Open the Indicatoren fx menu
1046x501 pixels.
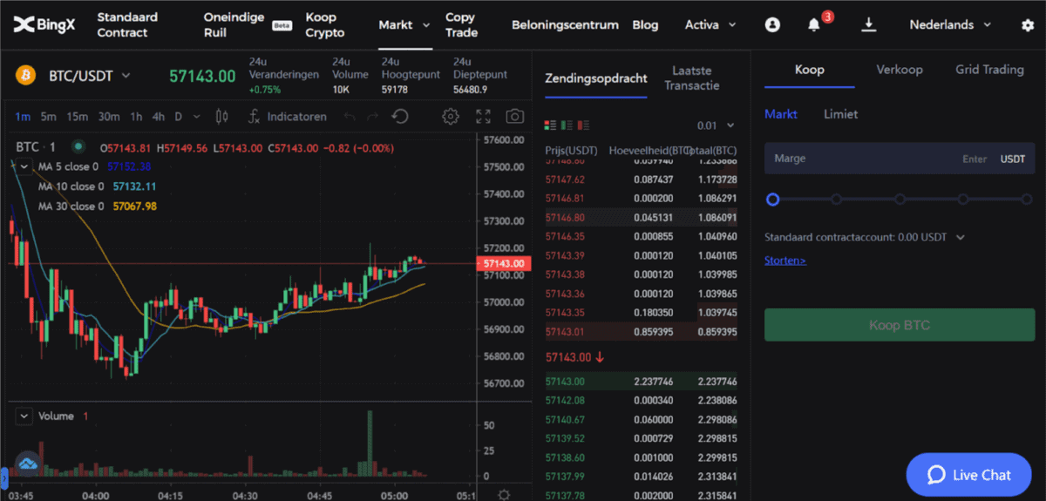pos(287,116)
